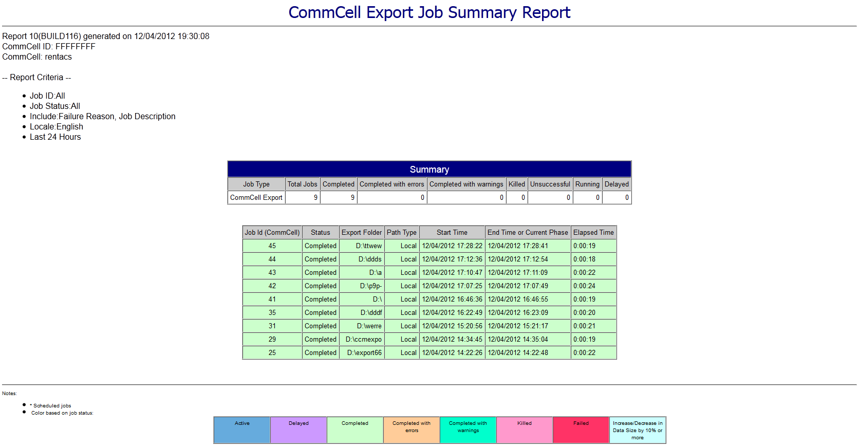Click the Running column header
858x448 pixels.
(x=587, y=184)
